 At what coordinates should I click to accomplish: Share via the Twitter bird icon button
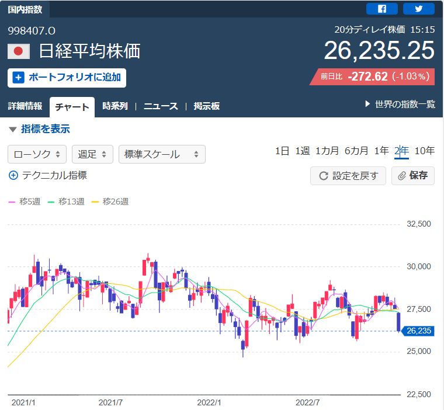(418, 9)
